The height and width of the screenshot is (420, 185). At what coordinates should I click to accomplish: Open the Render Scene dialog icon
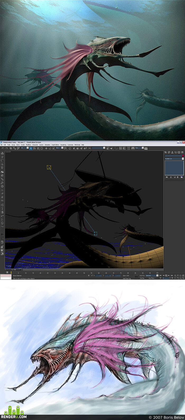click(133, 148)
